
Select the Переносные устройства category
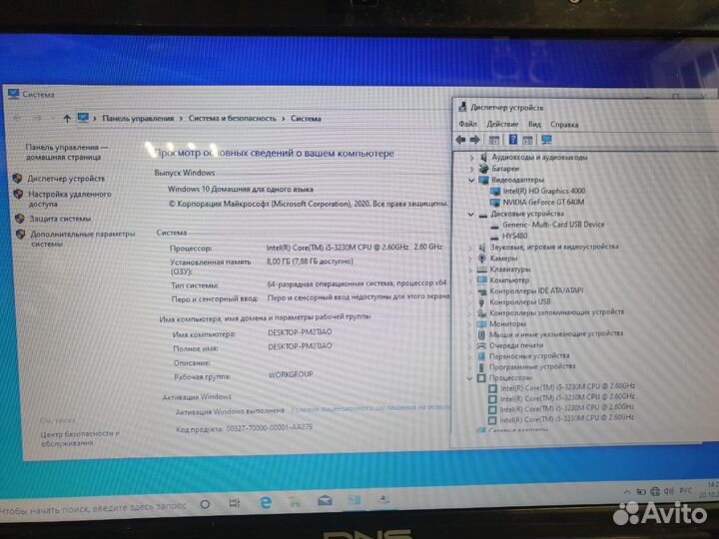(x=528, y=356)
